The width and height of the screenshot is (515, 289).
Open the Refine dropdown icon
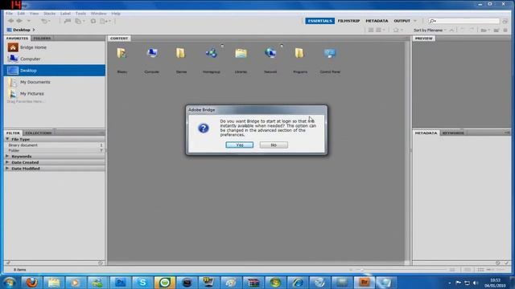(x=80, y=21)
